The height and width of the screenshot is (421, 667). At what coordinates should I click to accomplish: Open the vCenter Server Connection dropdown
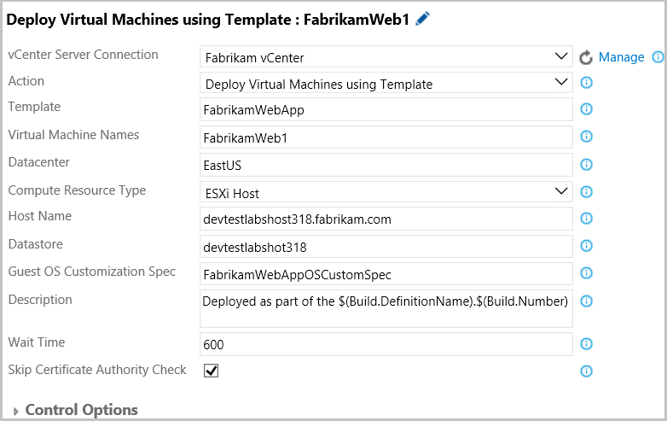click(386, 56)
